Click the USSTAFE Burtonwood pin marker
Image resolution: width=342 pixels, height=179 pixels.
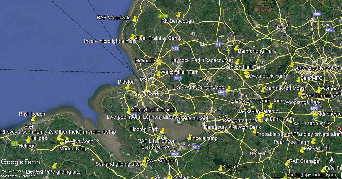(228, 89)
